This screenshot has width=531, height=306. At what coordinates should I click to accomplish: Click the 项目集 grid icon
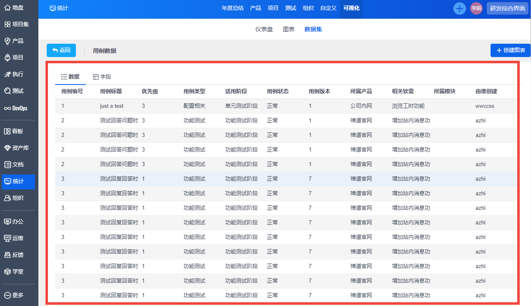click(x=7, y=24)
